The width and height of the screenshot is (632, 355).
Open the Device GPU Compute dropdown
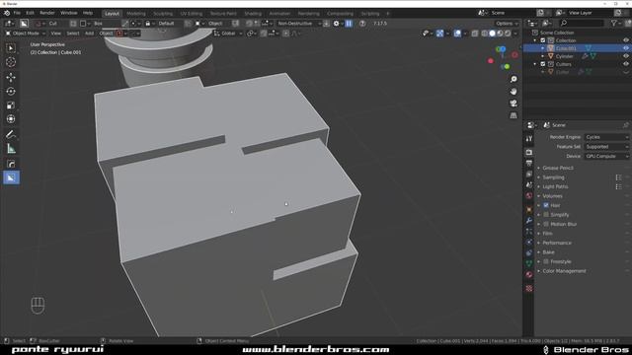pyautogui.click(x=606, y=156)
